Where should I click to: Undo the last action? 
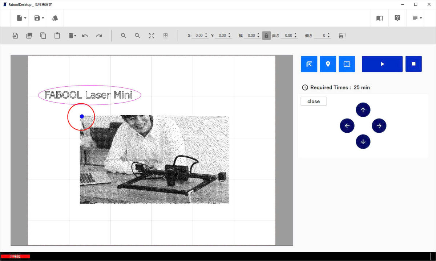85,36
